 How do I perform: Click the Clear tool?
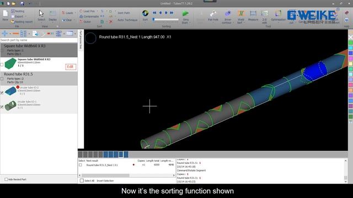67,20
